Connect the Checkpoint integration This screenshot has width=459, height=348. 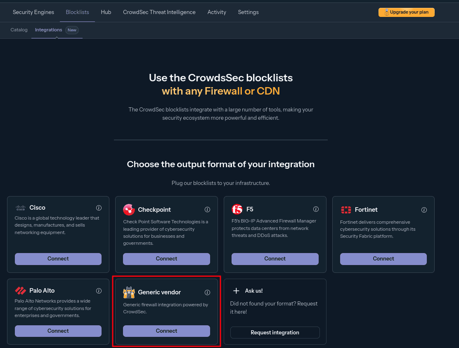[166, 259]
